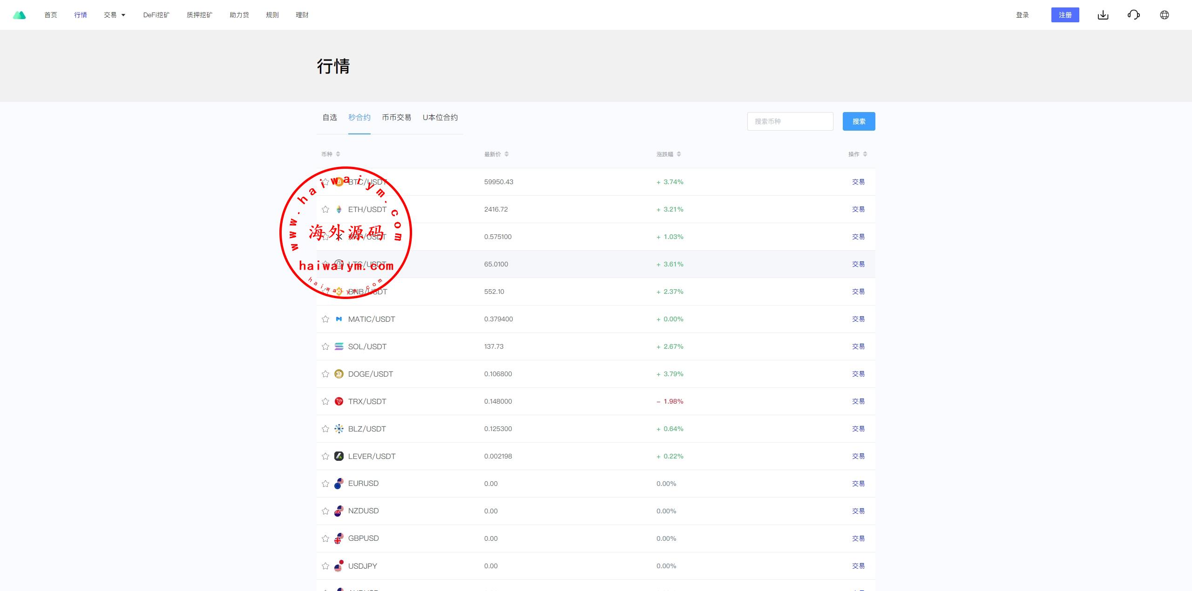Toggle favorite star for MATIC/USDT

[x=325, y=319]
